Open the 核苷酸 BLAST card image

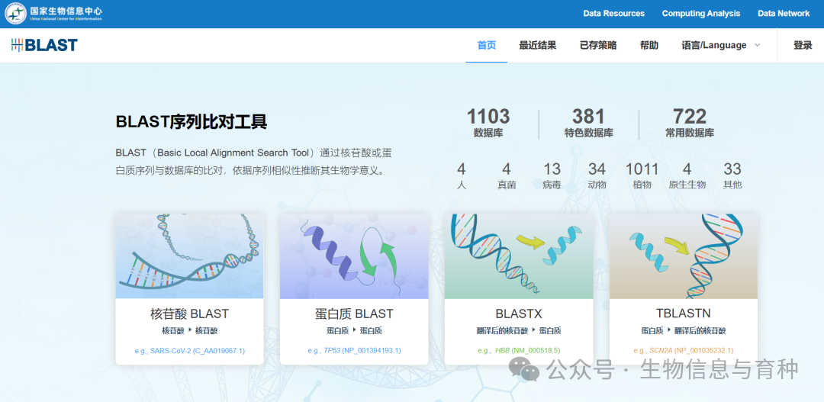pyautogui.click(x=190, y=256)
